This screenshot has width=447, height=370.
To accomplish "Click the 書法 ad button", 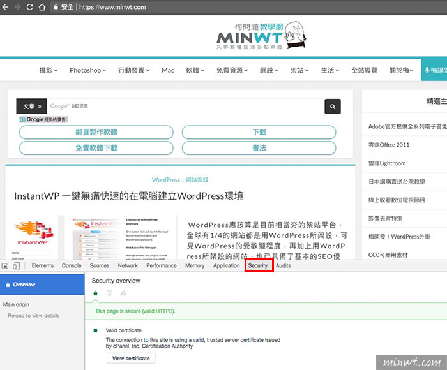I will tap(259, 148).
